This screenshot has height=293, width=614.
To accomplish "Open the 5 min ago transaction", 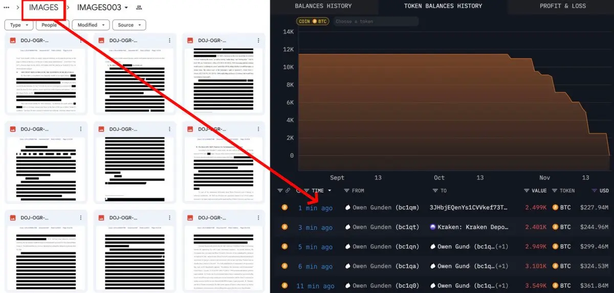I will tap(315, 247).
